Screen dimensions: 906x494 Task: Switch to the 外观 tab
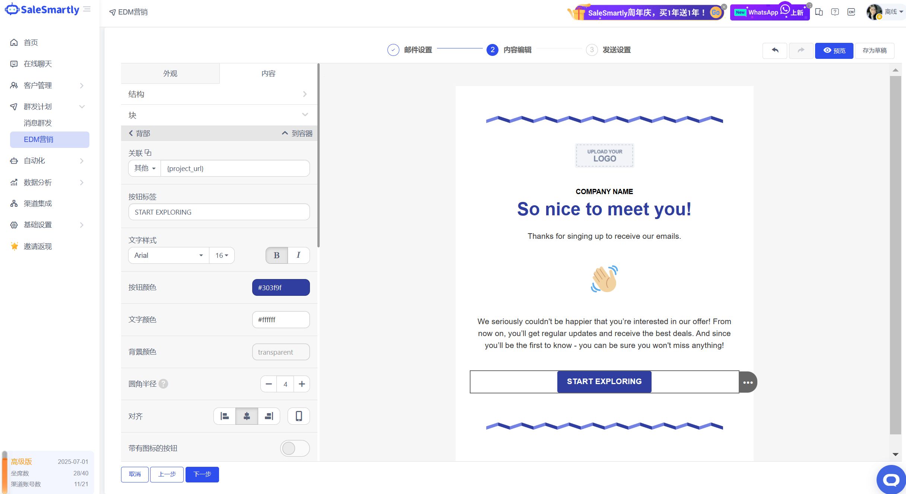coord(170,73)
